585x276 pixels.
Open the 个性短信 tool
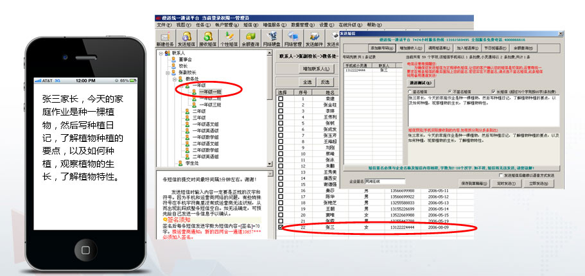point(230,39)
